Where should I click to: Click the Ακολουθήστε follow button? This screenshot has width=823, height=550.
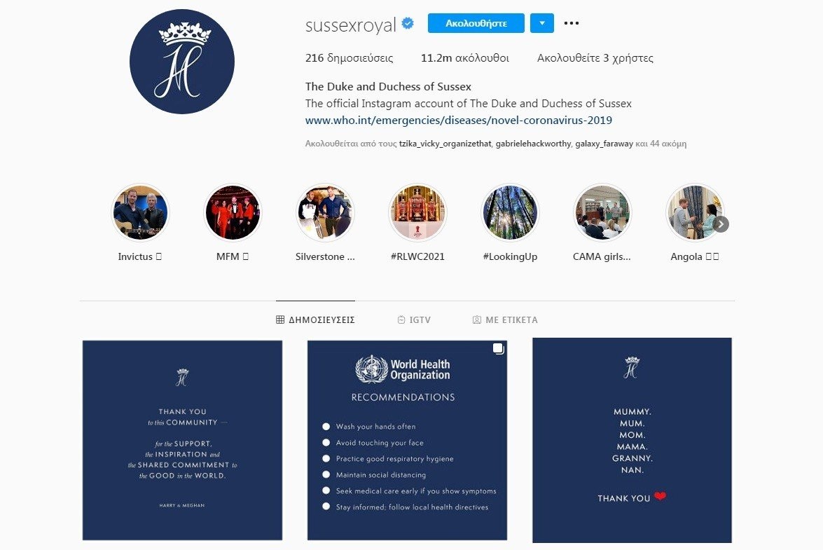(476, 23)
